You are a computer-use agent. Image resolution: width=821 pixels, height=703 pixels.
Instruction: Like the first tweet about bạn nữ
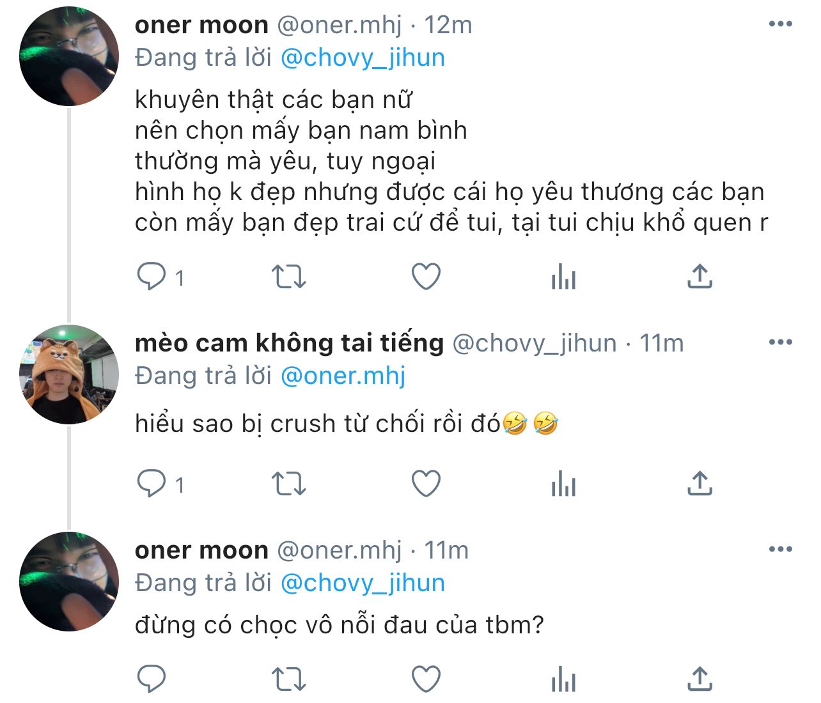click(x=426, y=277)
